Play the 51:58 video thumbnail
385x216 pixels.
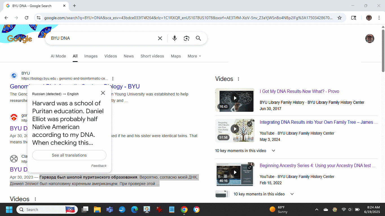235,130
